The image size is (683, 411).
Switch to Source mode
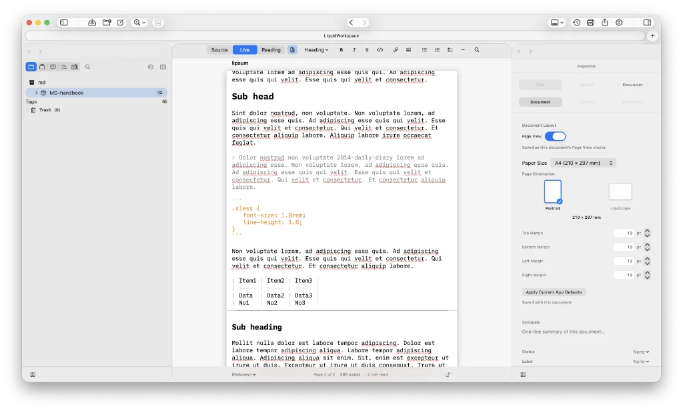(x=219, y=50)
